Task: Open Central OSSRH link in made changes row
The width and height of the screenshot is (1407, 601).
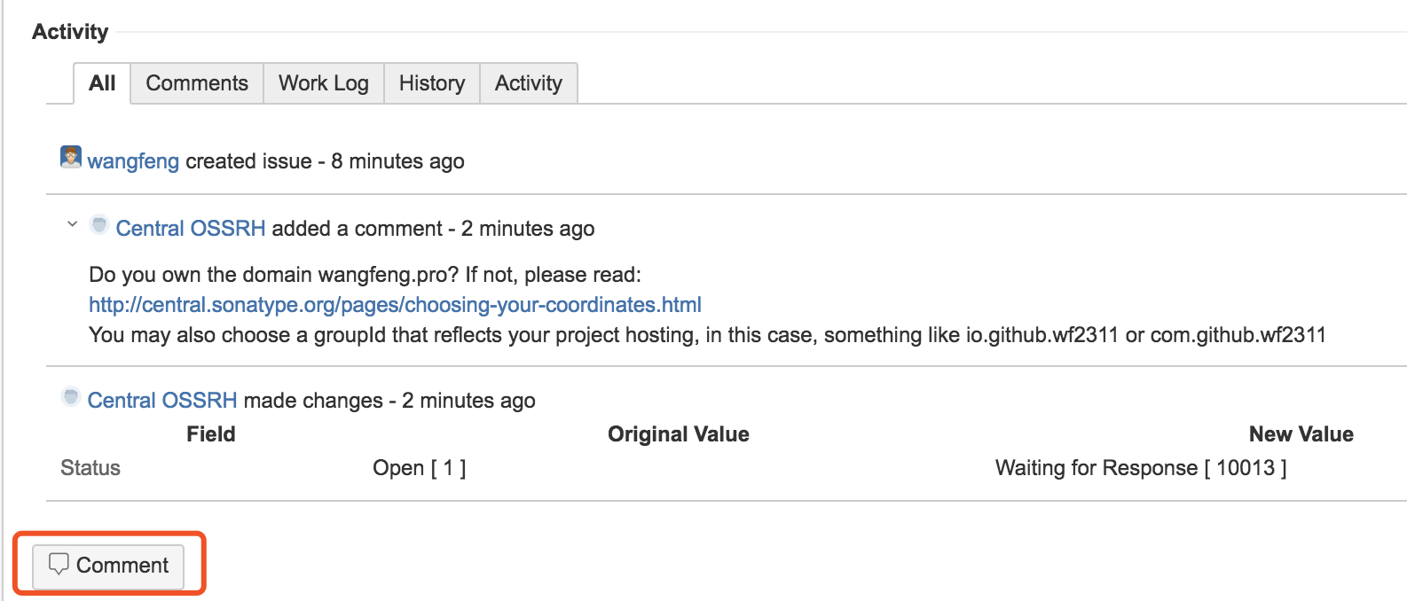Action: (162, 401)
